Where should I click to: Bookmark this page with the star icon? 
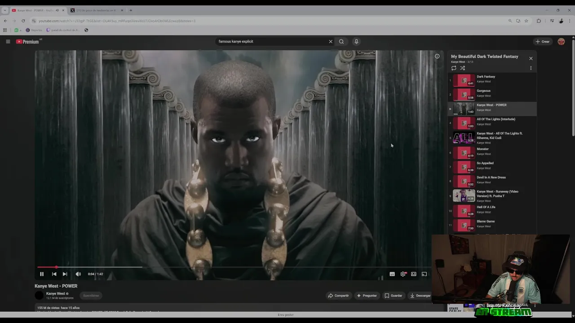pyautogui.click(x=526, y=21)
